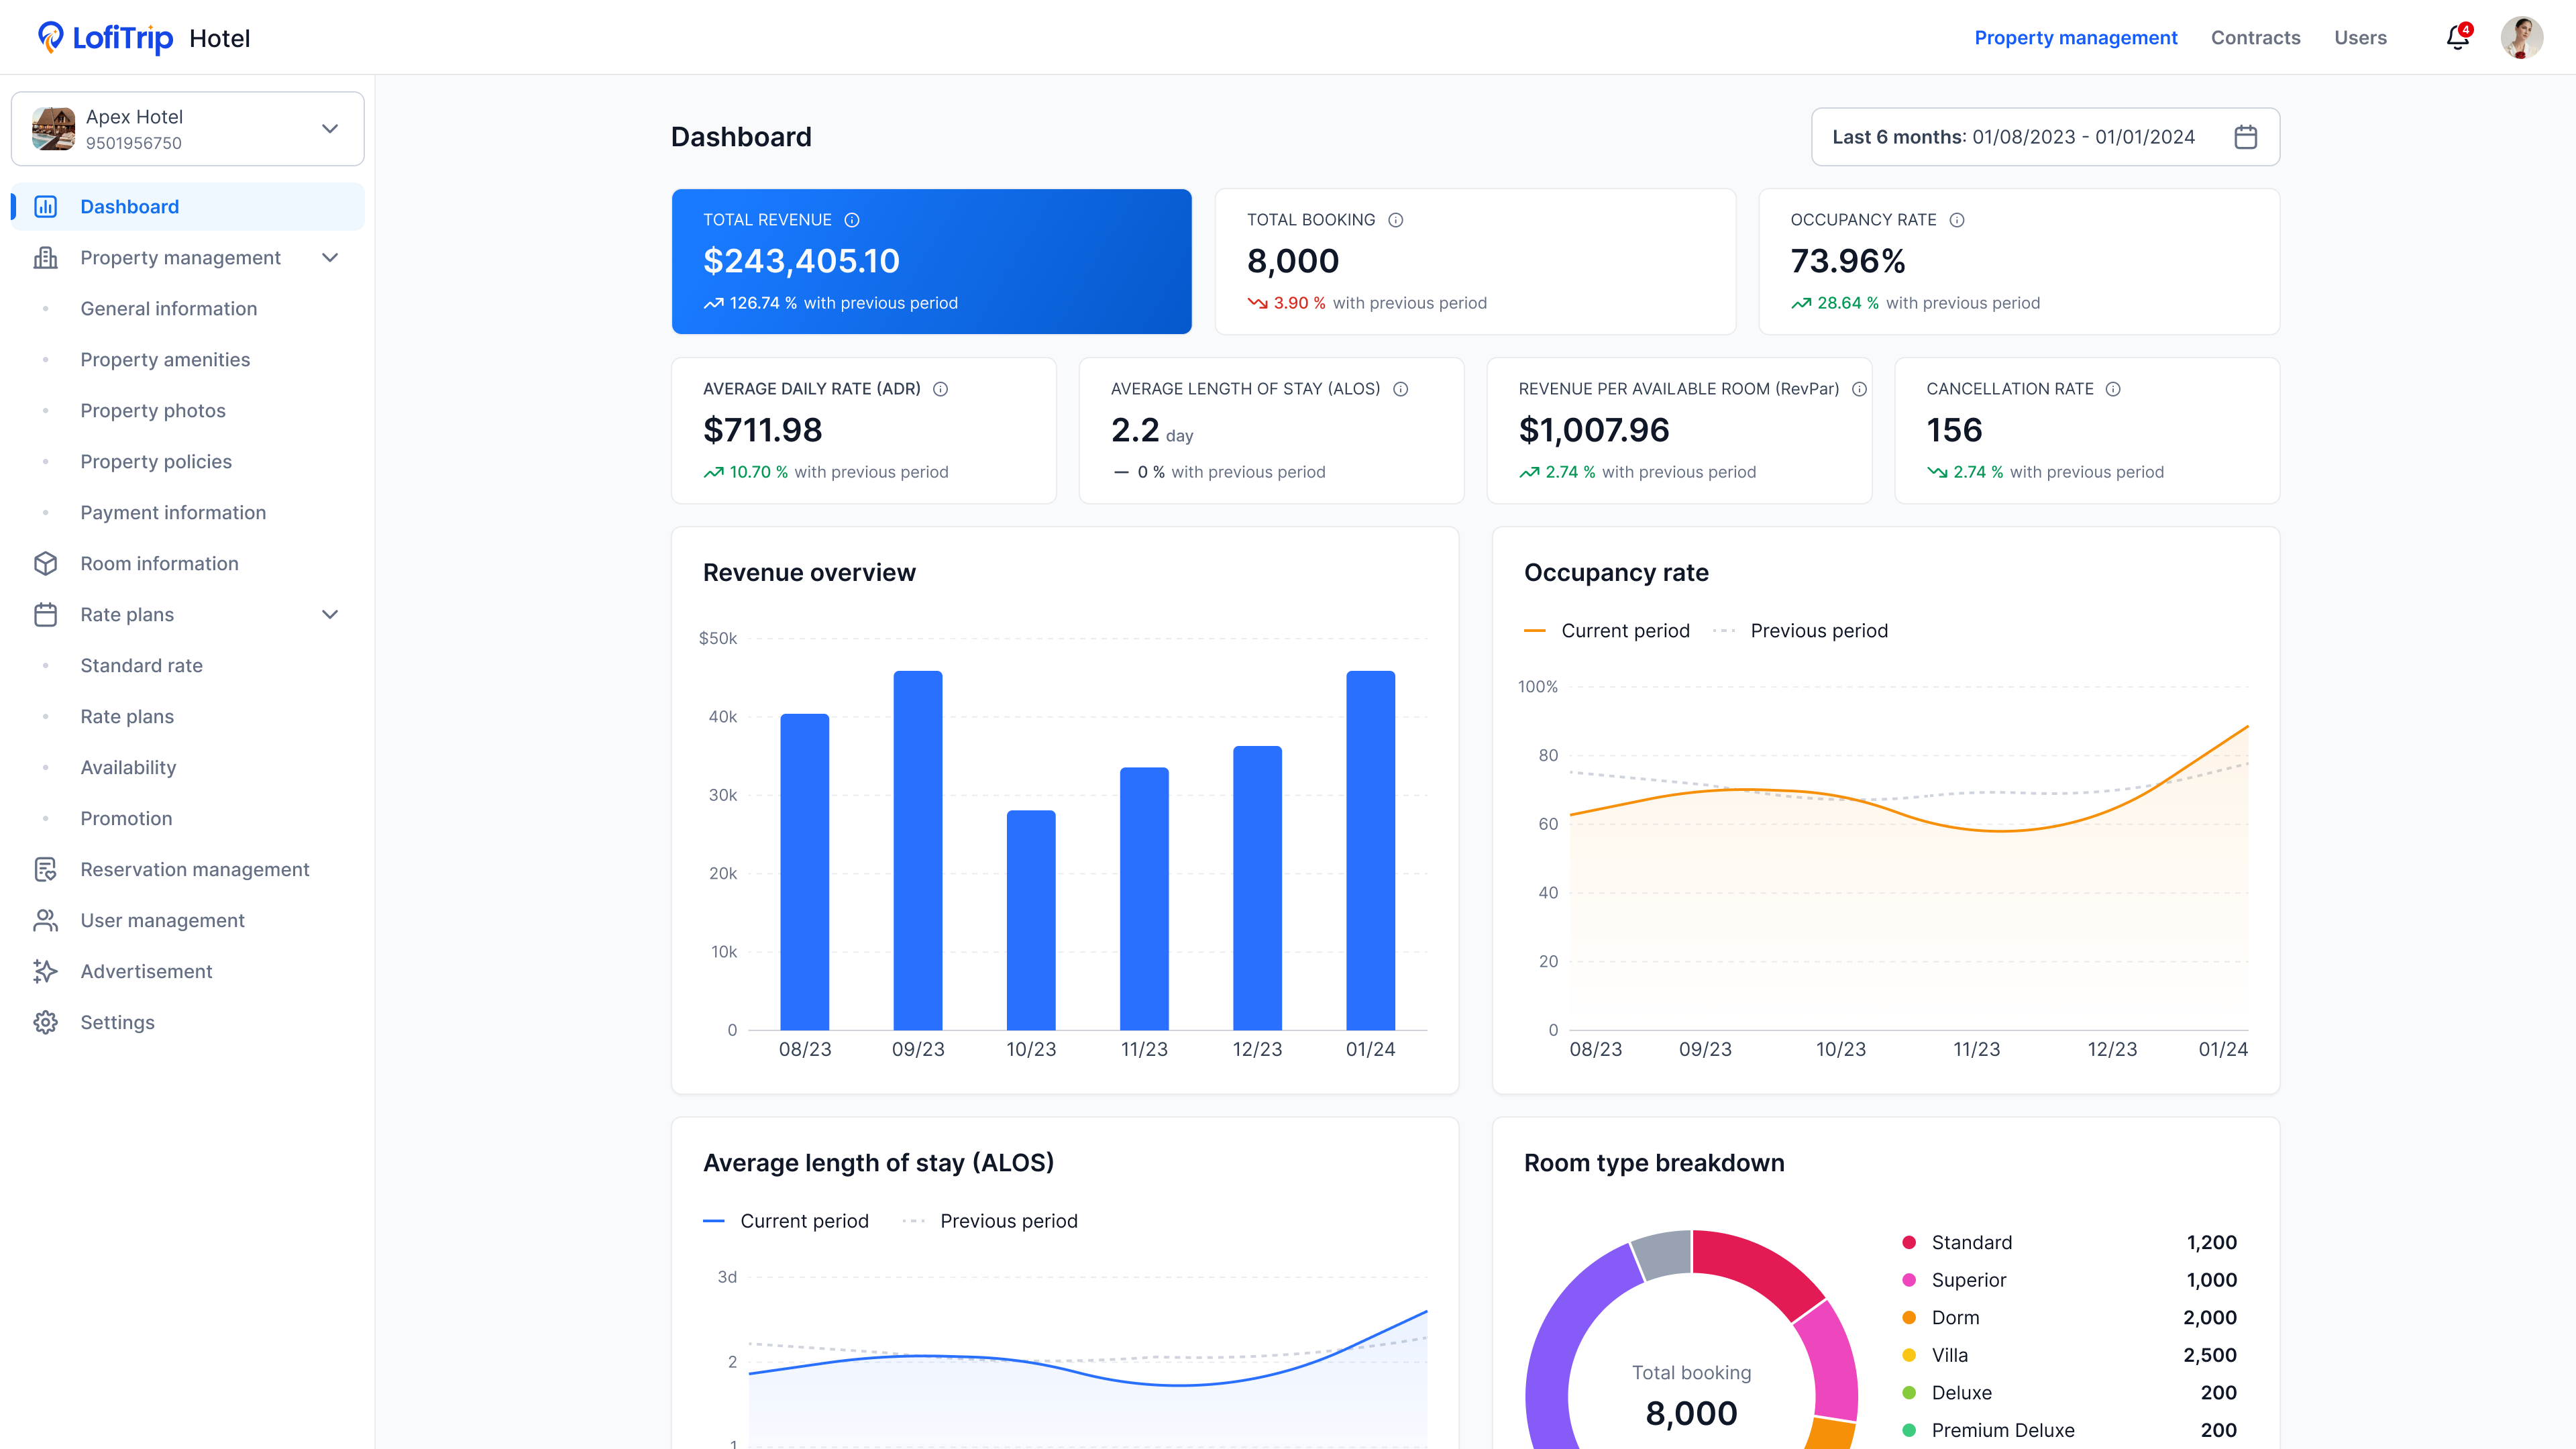Open Room information in sidebar
This screenshot has height=1449, width=2576.
click(159, 564)
